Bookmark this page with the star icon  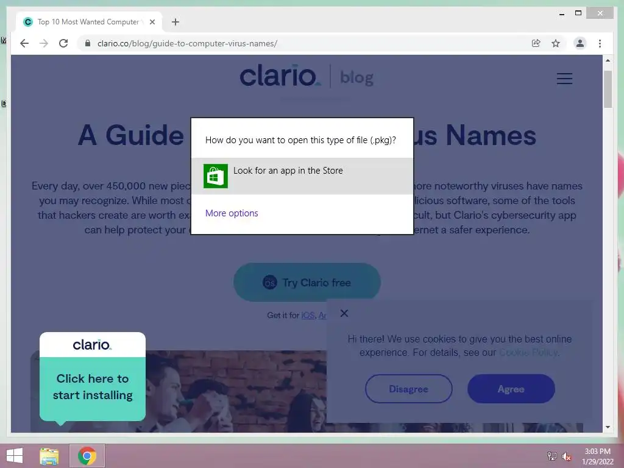pyautogui.click(x=556, y=43)
